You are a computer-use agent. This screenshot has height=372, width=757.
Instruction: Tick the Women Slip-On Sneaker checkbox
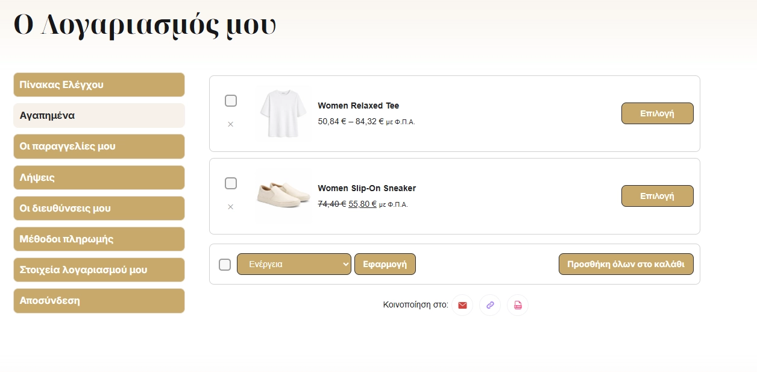[x=231, y=183]
